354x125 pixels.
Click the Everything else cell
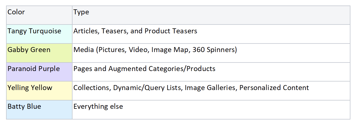point(211,110)
